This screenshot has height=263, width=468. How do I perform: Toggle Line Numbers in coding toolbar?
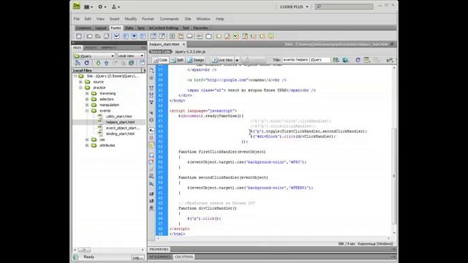(151, 131)
